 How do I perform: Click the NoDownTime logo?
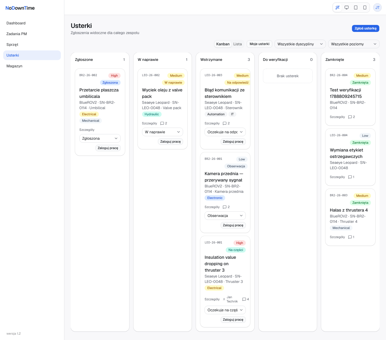pos(20,8)
